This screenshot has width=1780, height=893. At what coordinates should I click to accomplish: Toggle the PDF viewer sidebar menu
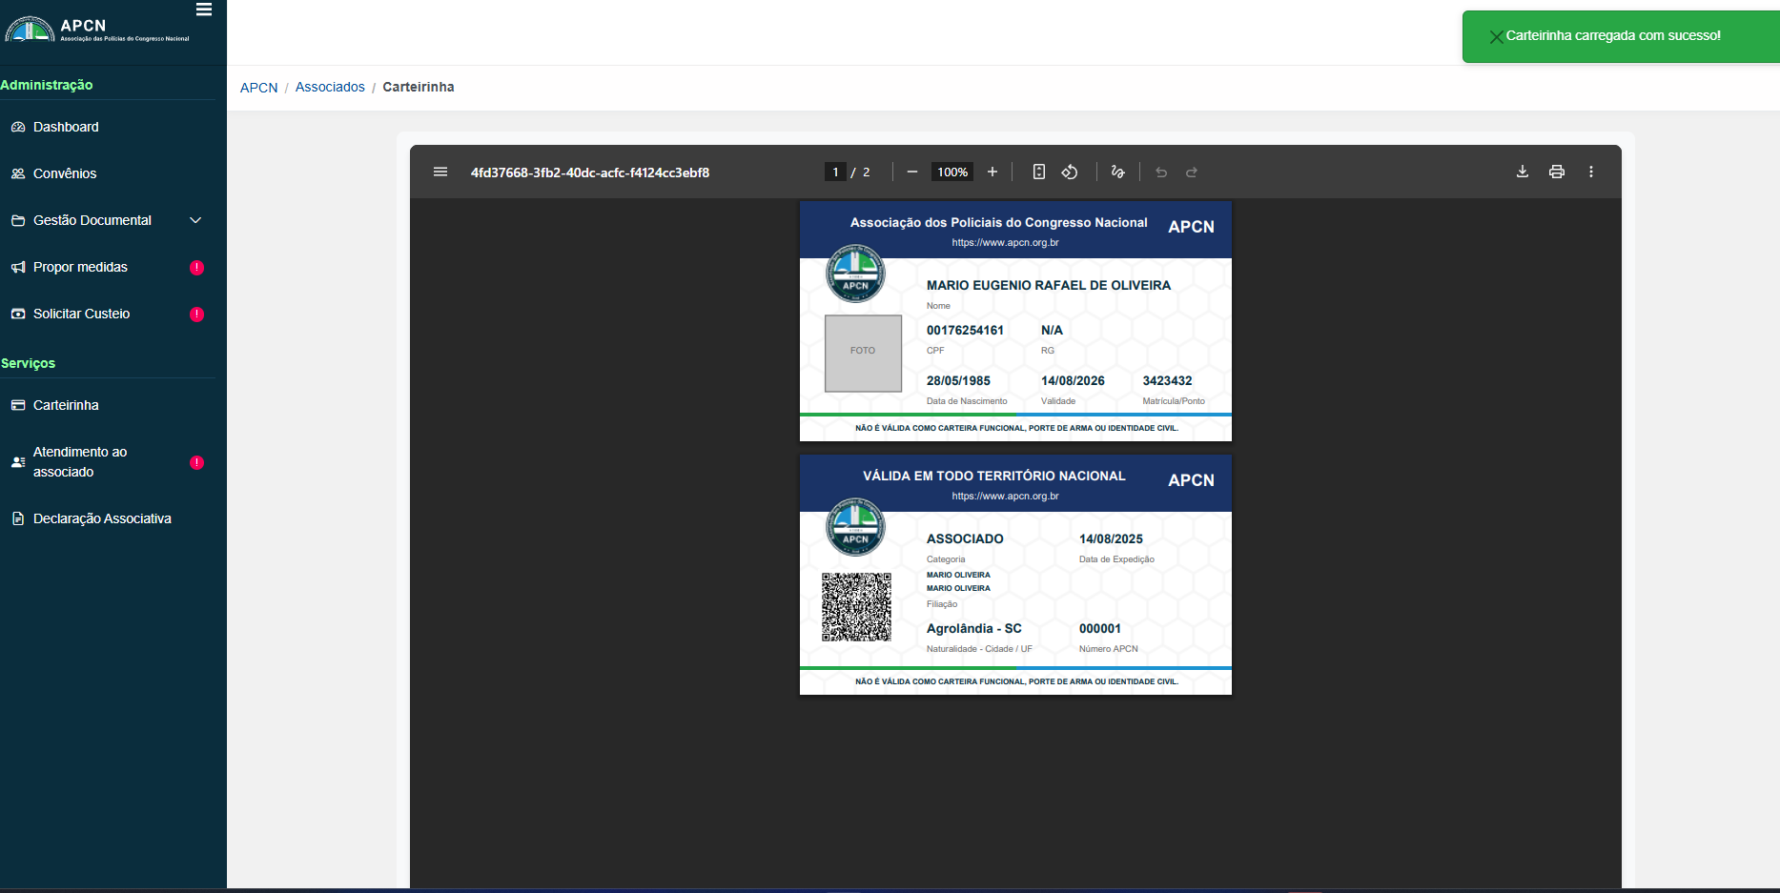click(440, 173)
